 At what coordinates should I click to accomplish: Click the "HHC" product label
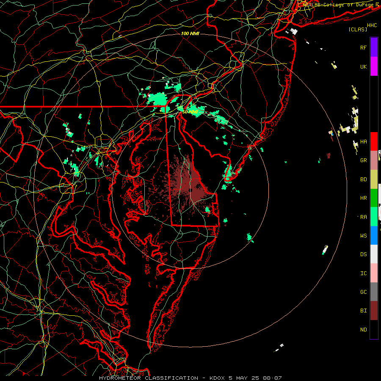372,25
